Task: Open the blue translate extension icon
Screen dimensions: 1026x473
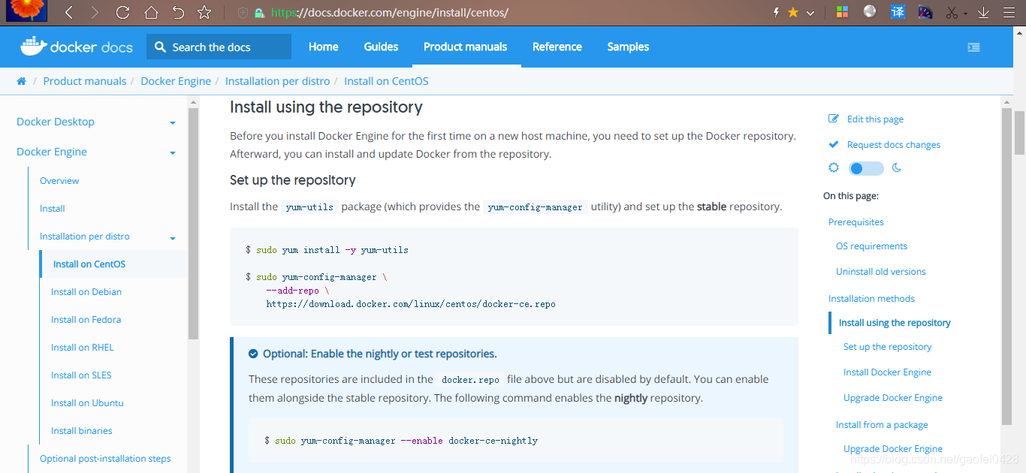Action: tap(898, 12)
